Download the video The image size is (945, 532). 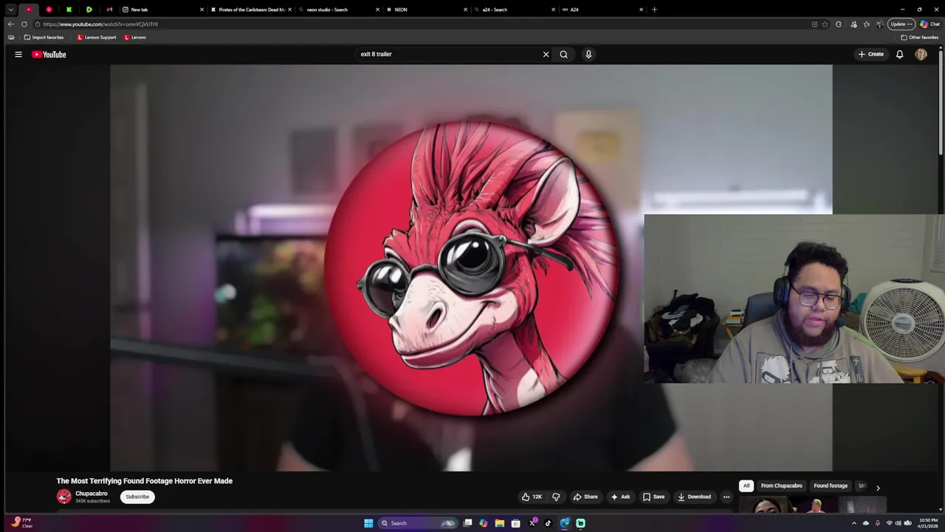(695, 497)
